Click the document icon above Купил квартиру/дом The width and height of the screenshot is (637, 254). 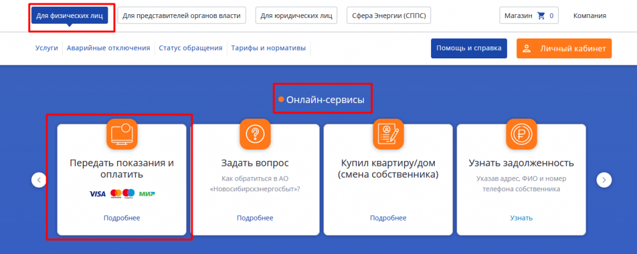tap(388, 134)
